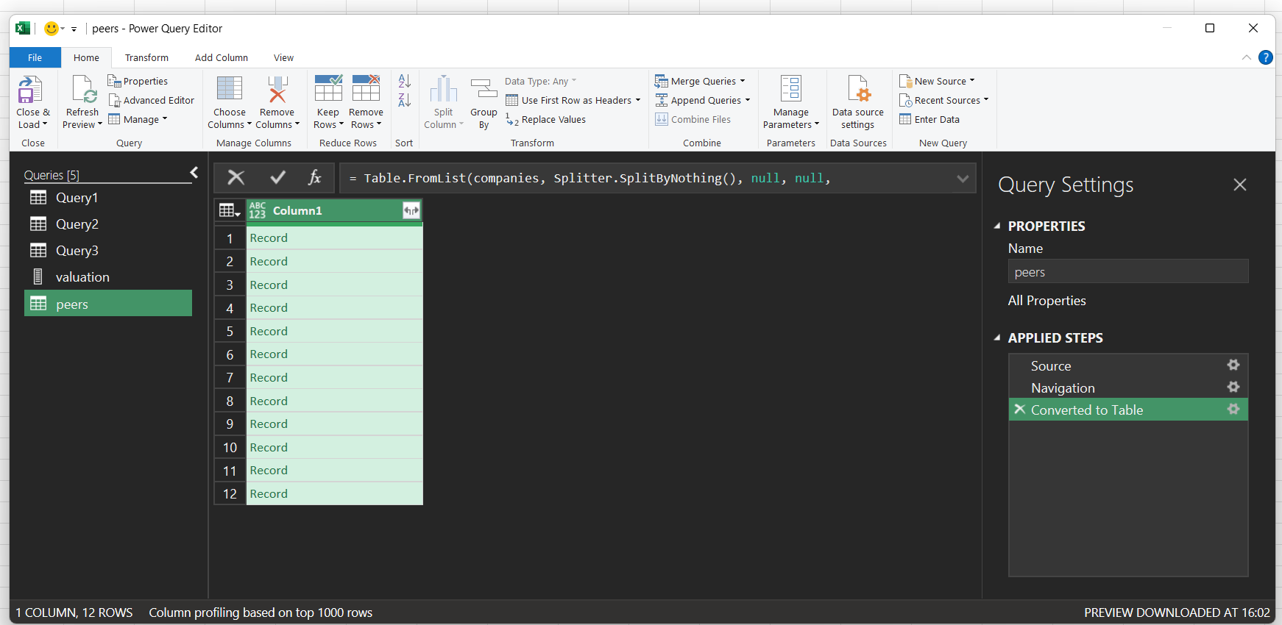
Task: Click Remove Columns icon
Action: [277, 88]
